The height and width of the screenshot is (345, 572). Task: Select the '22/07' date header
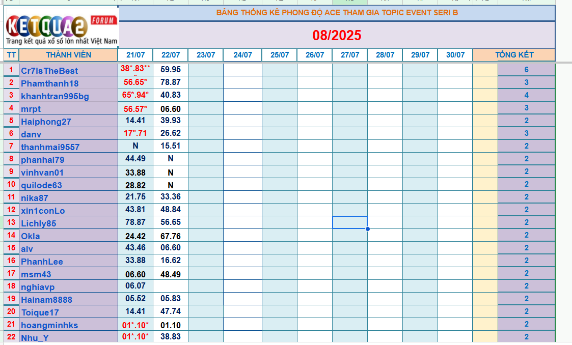[170, 55]
